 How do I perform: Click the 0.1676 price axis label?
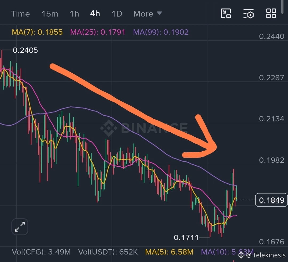coord(272,242)
